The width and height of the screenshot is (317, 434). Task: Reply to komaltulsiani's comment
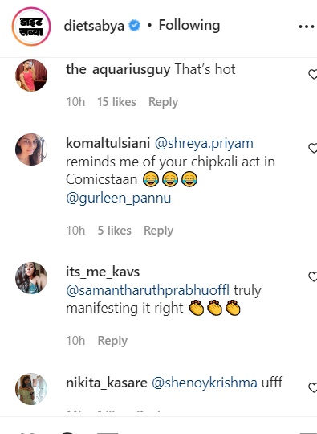click(x=158, y=231)
